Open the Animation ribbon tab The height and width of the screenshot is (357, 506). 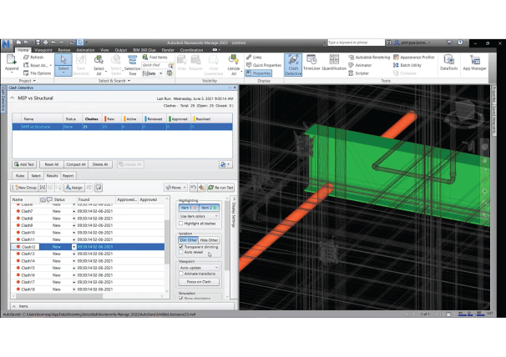pyautogui.click(x=85, y=50)
